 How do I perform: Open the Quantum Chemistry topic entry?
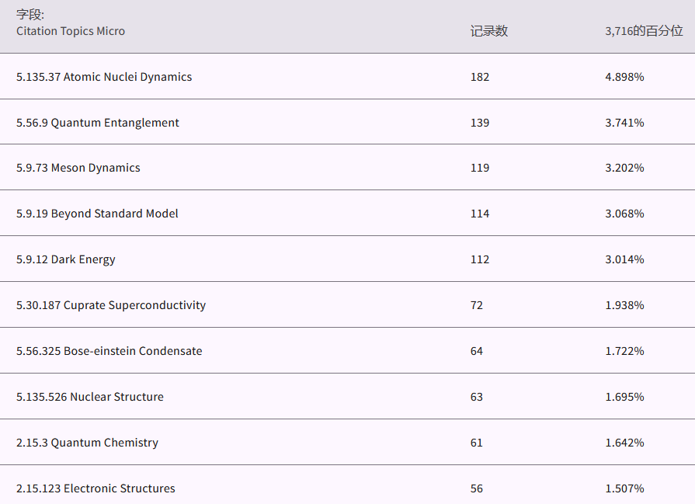(x=87, y=443)
